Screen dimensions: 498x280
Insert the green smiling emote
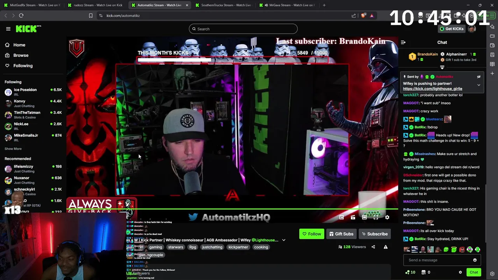point(446,250)
